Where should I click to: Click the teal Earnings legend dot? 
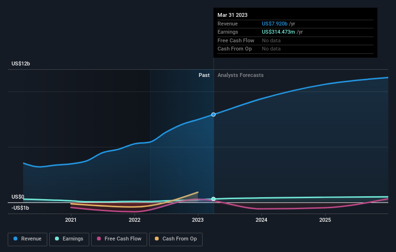point(57,239)
